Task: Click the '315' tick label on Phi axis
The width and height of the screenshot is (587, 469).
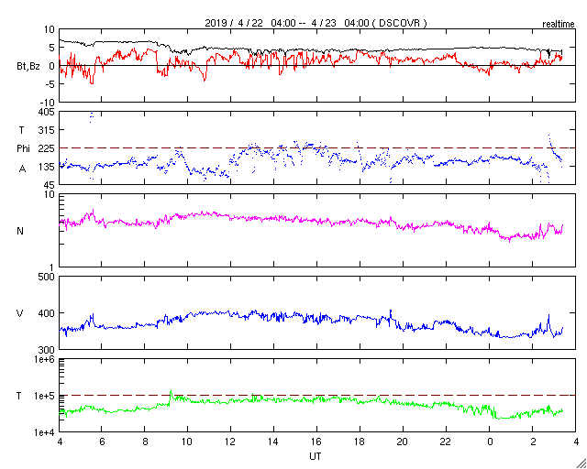Action: click(x=47, y=130)
